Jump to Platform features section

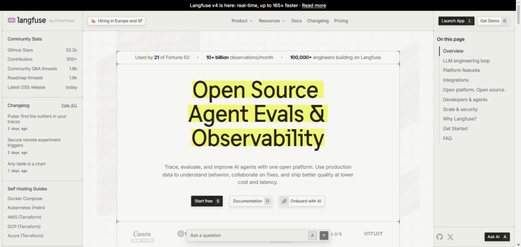pos(461,70)
